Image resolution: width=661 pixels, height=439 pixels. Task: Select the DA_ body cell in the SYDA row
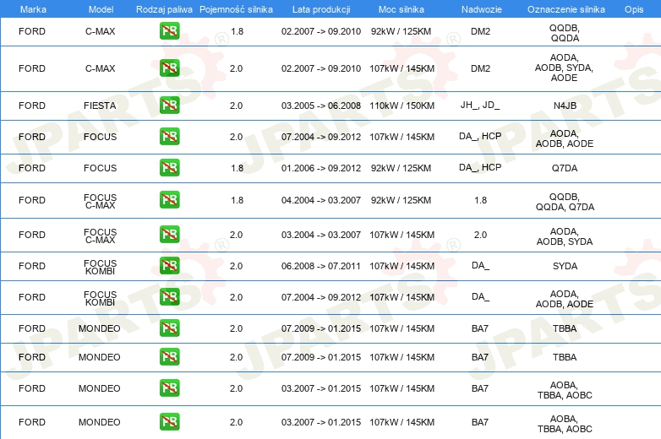[x=481, y=266]
